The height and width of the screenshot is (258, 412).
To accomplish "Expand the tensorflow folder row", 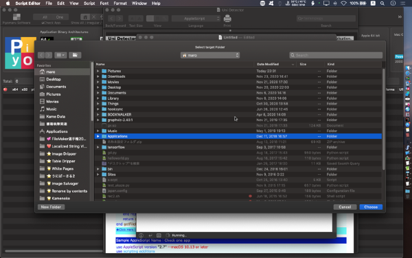I will pyautogui.click(x=98, y=147).
